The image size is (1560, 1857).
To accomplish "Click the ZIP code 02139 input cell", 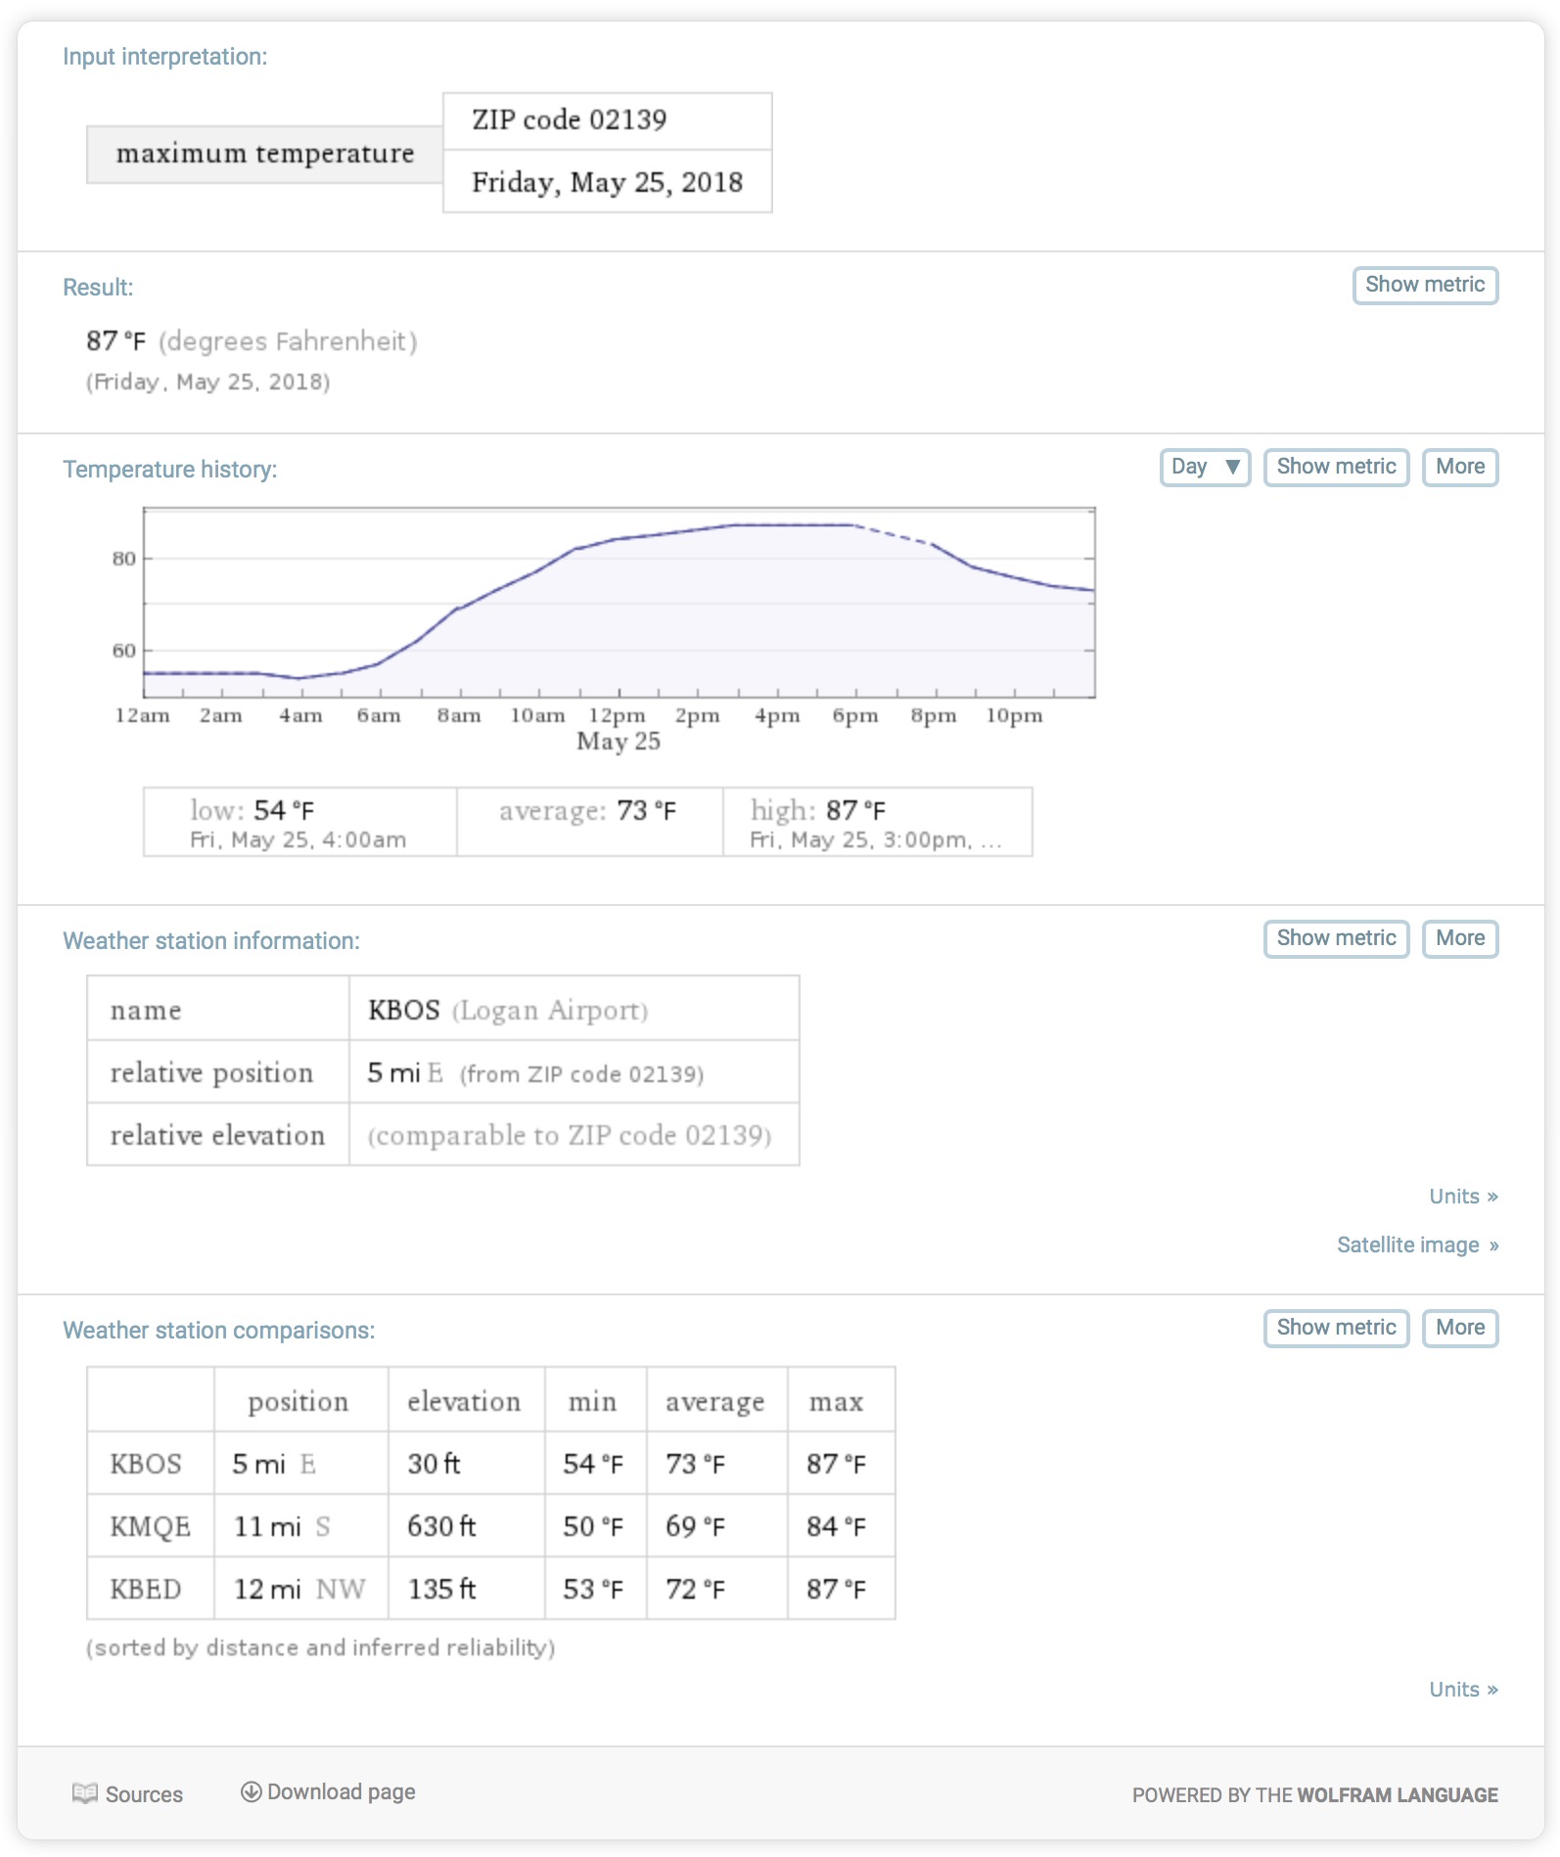I will point(607,120).
